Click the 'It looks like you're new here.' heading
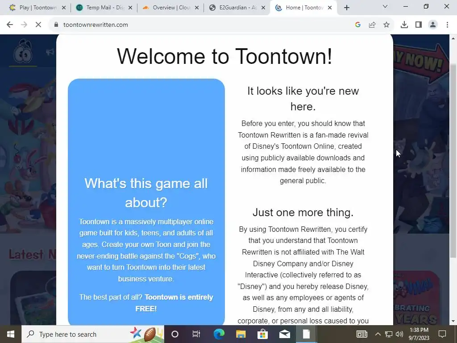Viewport: 457px width, 343px height. (303, 99)
